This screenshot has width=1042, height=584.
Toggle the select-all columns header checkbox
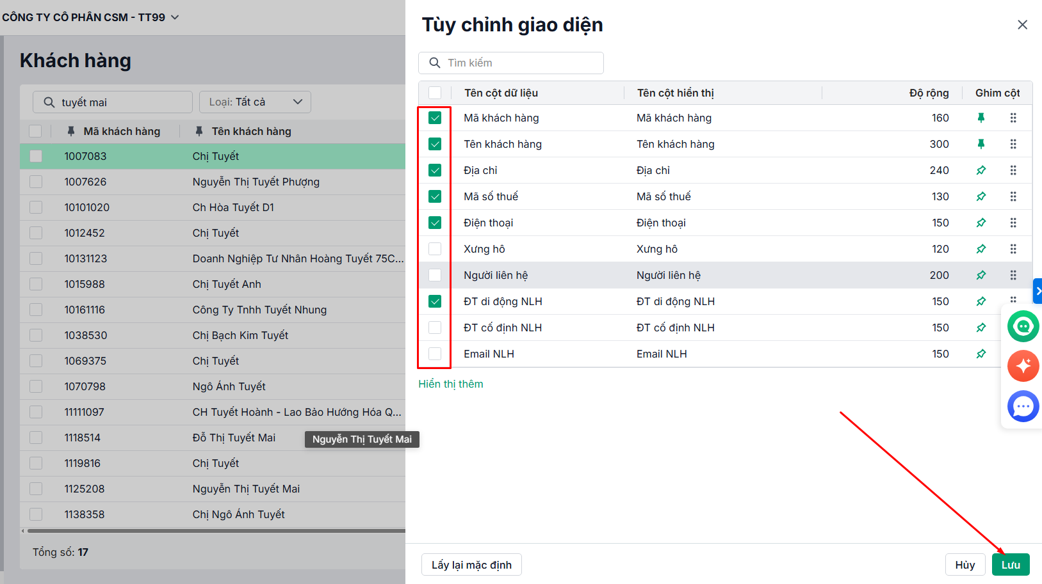[435, 93]
